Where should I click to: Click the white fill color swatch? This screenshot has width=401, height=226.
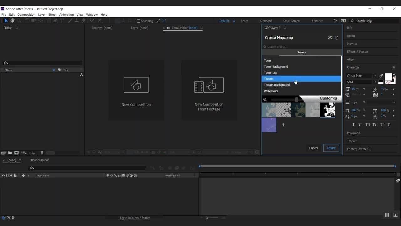pyautogui.click(x=388, y=77)
